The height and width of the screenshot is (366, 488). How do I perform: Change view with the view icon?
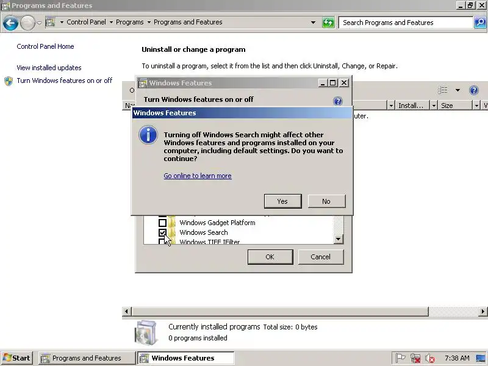point(443,90)
